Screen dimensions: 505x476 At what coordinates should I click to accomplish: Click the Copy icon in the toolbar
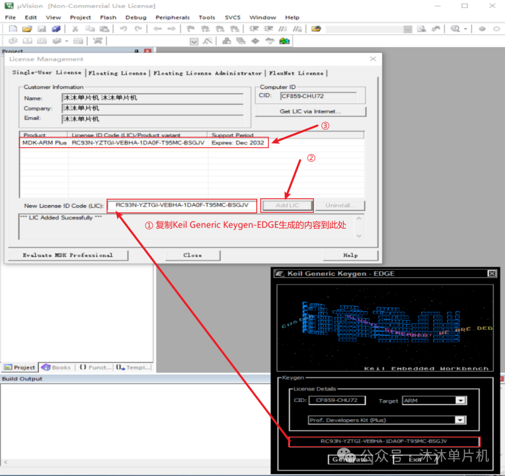[x=90, y=29]
